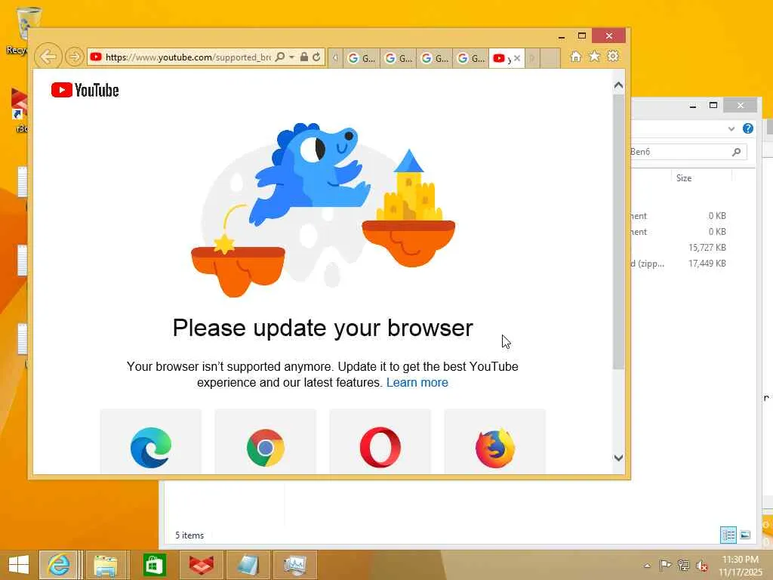Click Internet Explorer on the taskbar
Viewport: 773px width, 580px height.
pos(59,565)
